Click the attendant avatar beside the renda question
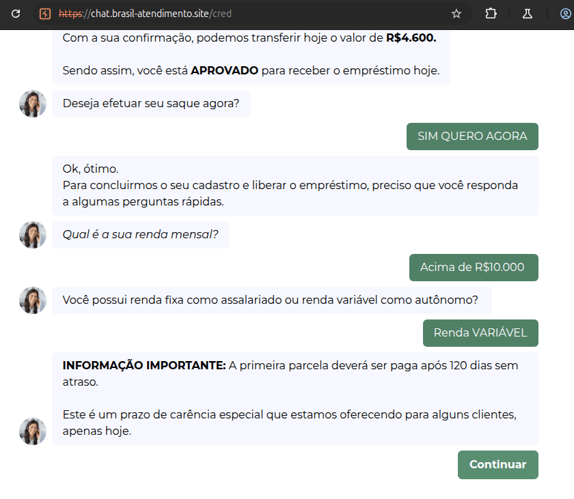The image size is (574, 499). [32, 234]
